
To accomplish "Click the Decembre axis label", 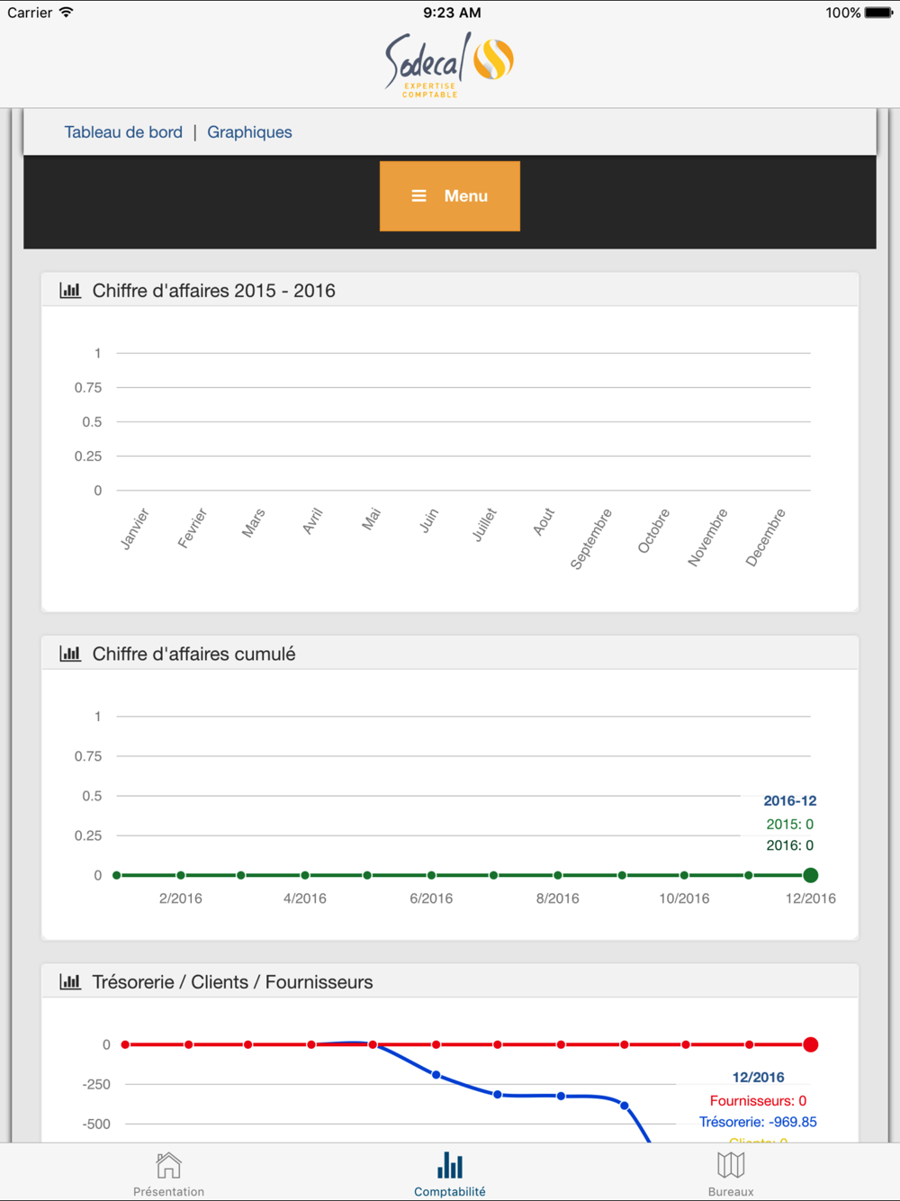I will pos(766,537).
